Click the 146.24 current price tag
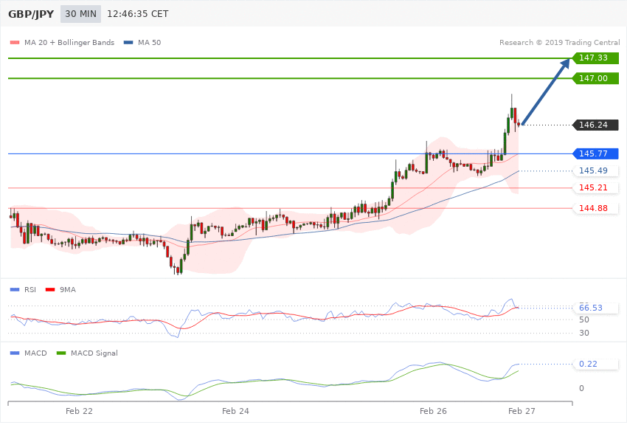The image size is (627, 425). pos(596,125)
